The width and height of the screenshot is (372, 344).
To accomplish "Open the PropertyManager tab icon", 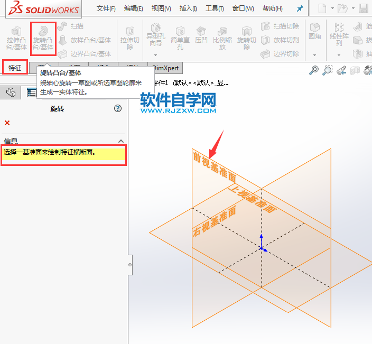I will click(31, 92).
